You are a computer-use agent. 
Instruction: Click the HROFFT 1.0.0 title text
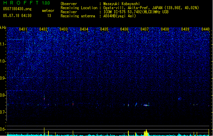(x=27, y=3)
